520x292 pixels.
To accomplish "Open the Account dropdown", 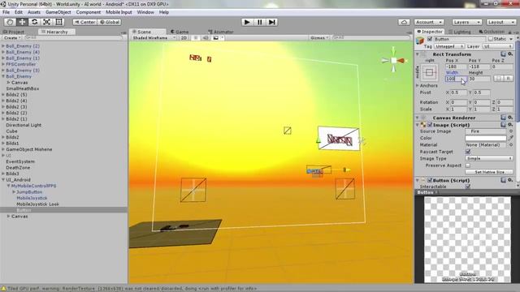I will coord(429,22).
